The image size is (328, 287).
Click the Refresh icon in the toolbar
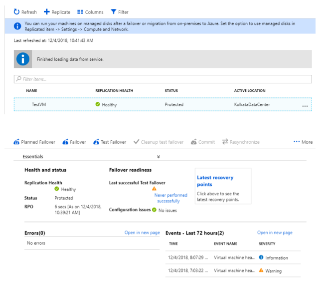pos(16,12)
